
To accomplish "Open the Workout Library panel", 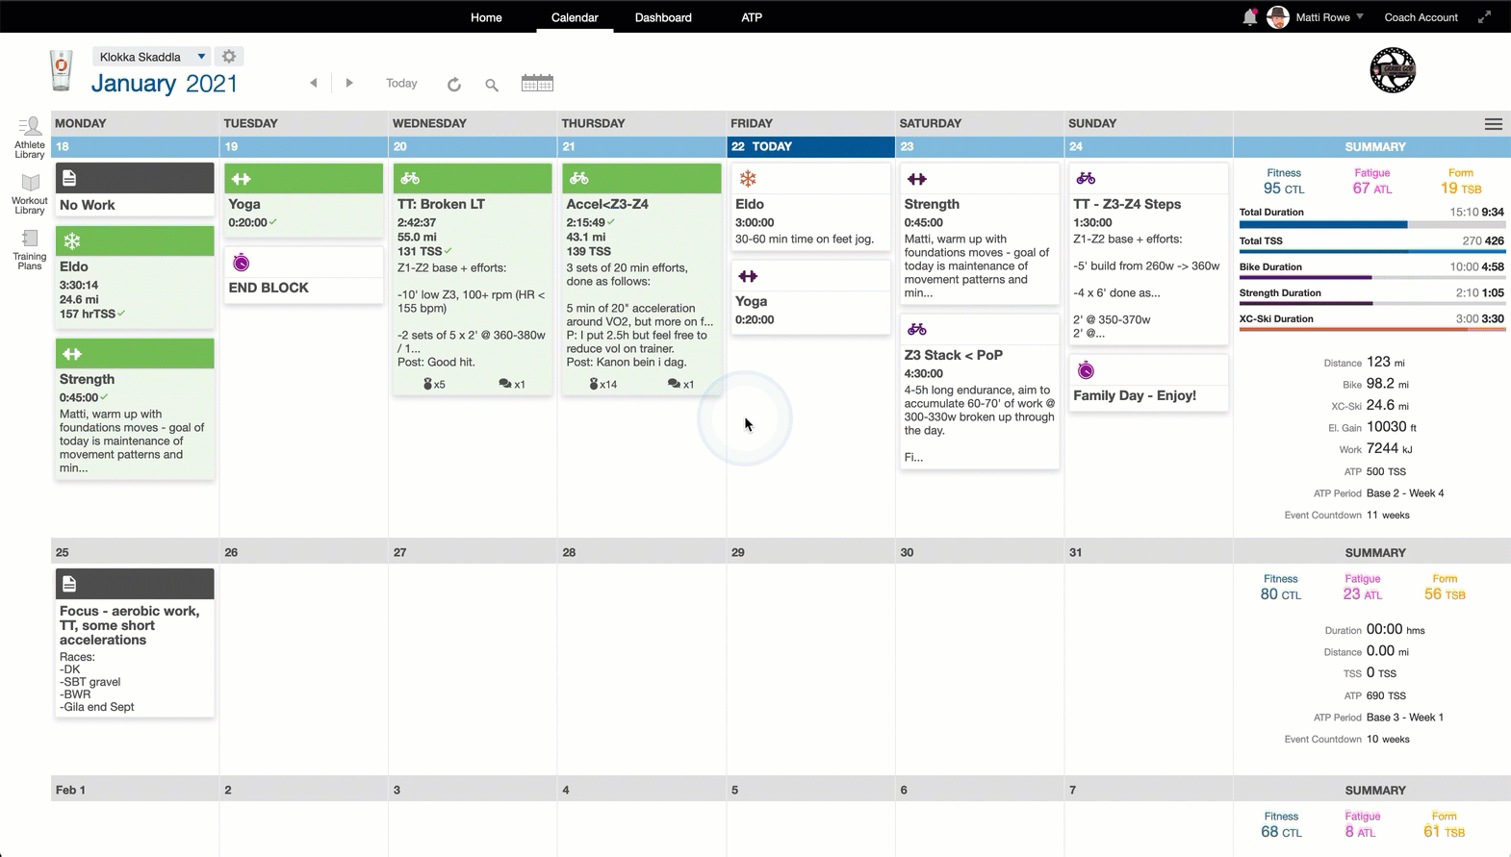I will pos(30,193).
